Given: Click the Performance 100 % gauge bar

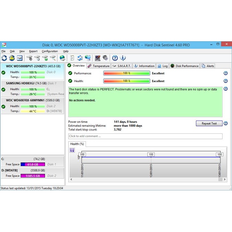Looking at the screenshot, I should [126, 73].
